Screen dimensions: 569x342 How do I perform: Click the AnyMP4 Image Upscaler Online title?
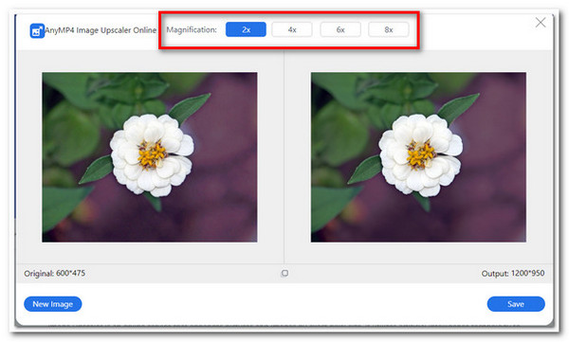pyautogui.click(x=101, y=30)
